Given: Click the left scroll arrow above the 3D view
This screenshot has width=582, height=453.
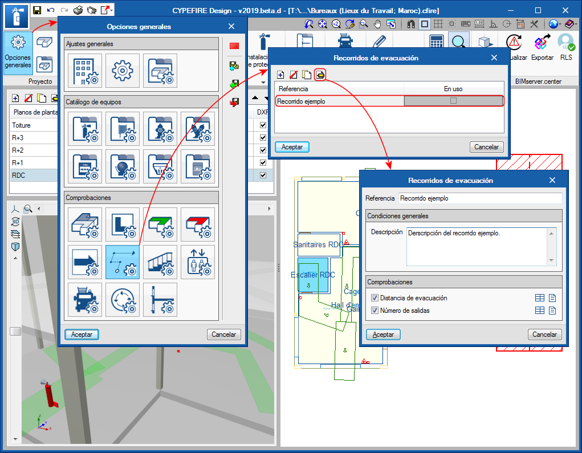Looking at the screenshot, I should [x=39, y=209].
